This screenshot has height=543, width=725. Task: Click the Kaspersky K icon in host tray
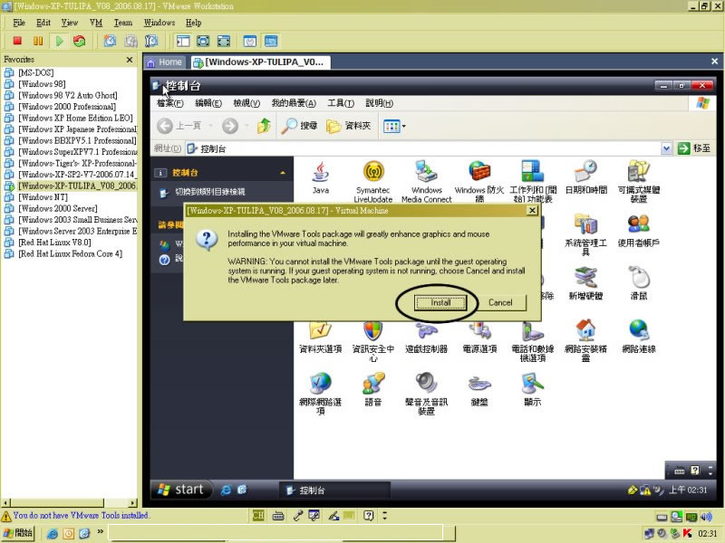tap(687, 533)
